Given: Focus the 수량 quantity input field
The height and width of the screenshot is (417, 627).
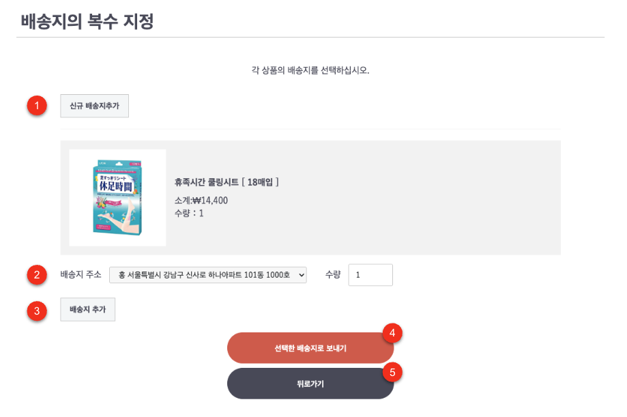Looking at the screenshot, I should pos(370,274).
